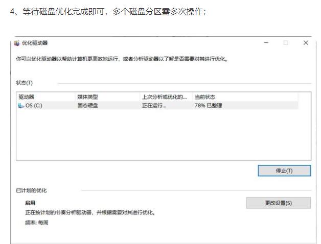321x244 pixels.
Task: Click the 频率: 每周 text
Action: click(37, 223)
